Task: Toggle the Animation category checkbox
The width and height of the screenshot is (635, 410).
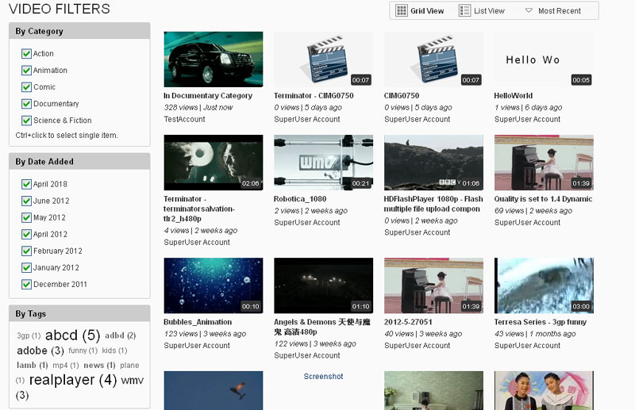Action: click(x=26, y=71)
